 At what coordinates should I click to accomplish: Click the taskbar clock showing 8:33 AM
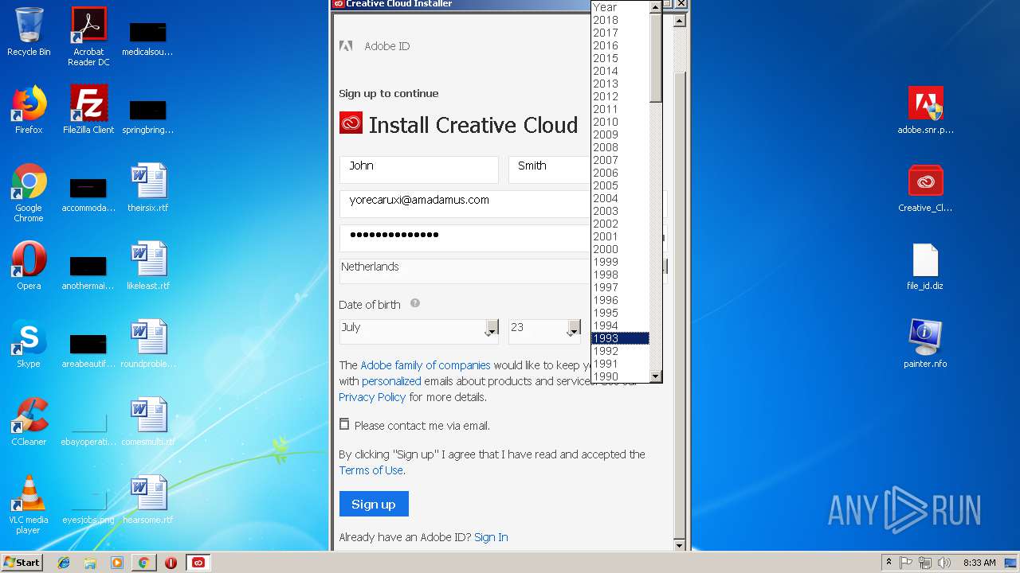pyautogui.click(x=979, y=563)
